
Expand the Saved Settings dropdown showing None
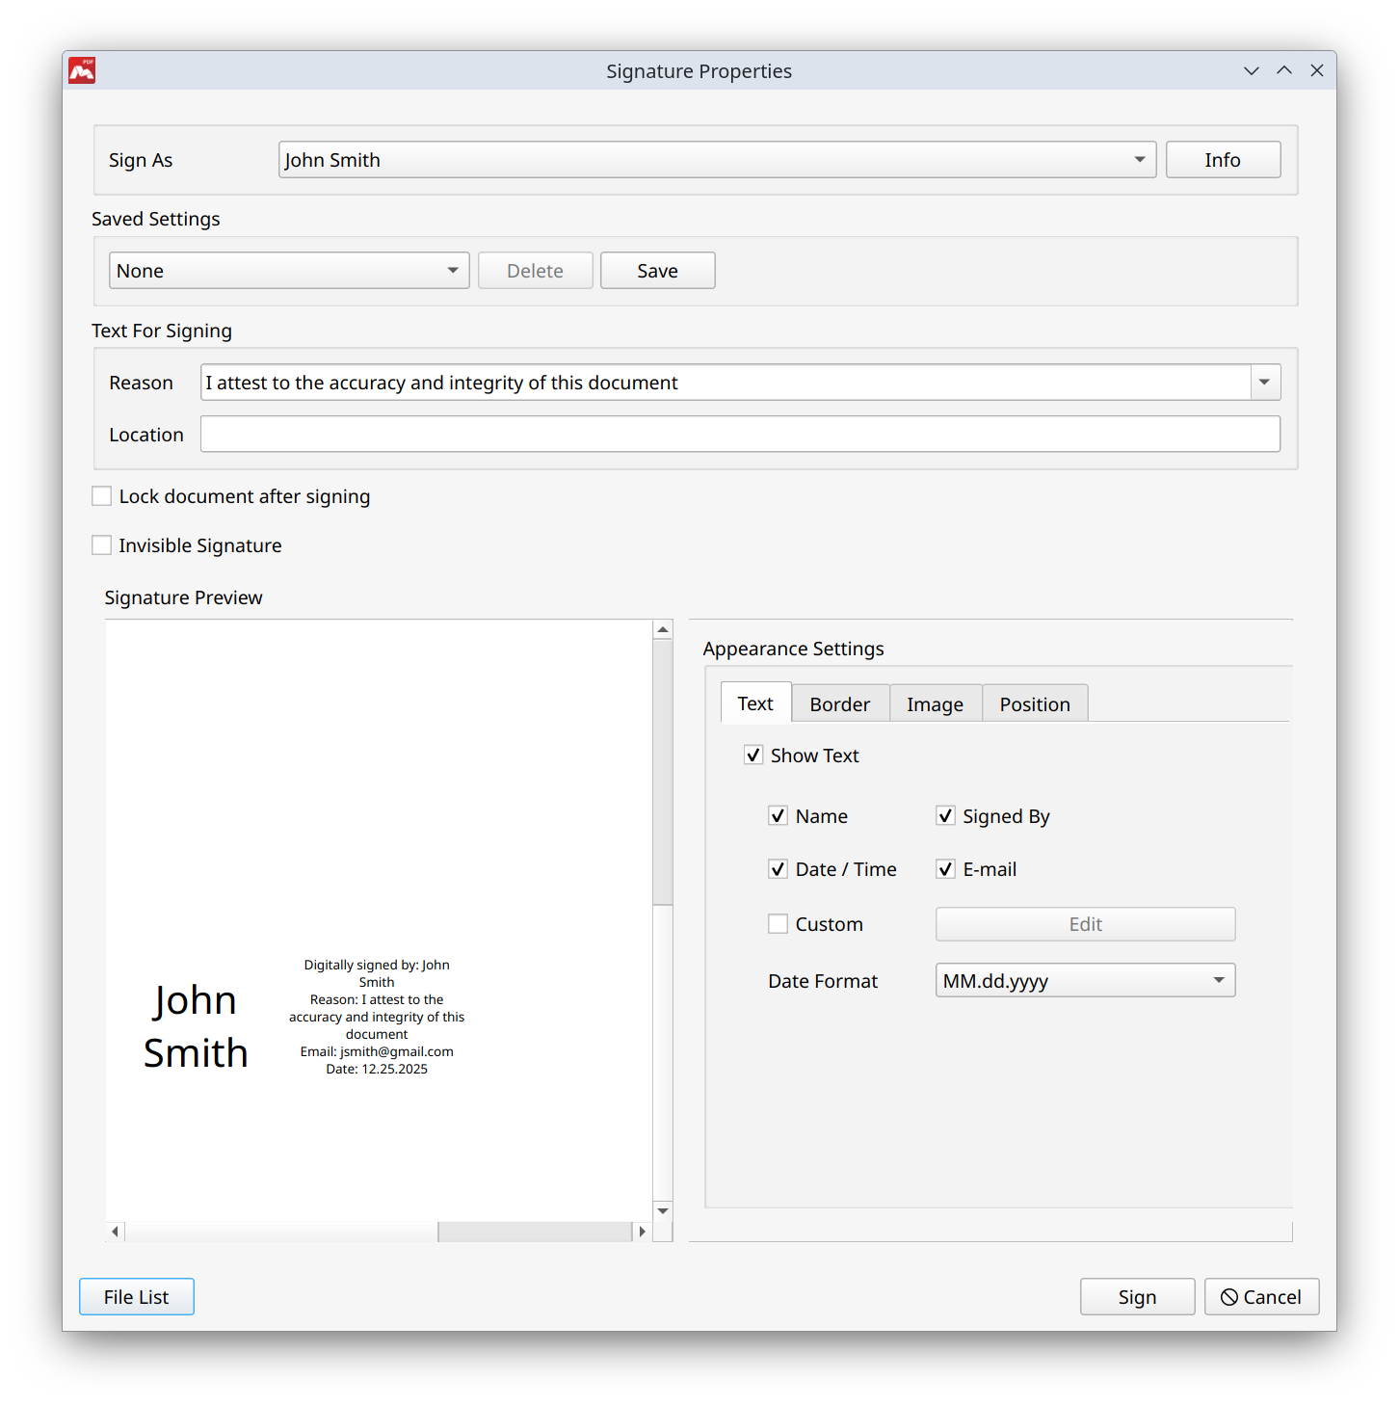(x=451, y=270)
